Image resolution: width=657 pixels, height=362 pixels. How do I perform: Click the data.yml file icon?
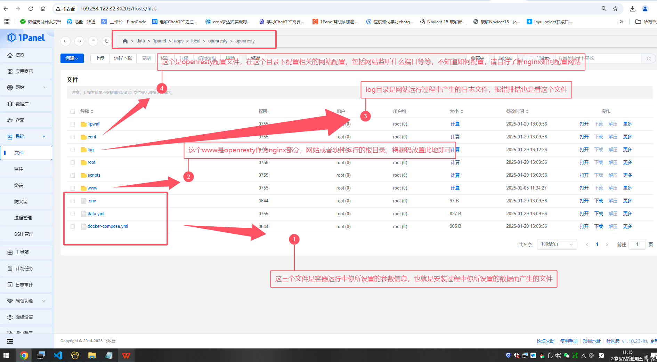(x=83, y=214)
